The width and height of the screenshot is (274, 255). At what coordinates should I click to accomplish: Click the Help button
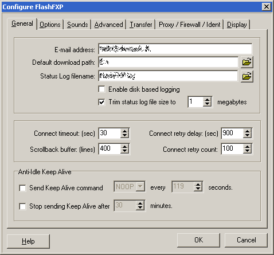28,241
